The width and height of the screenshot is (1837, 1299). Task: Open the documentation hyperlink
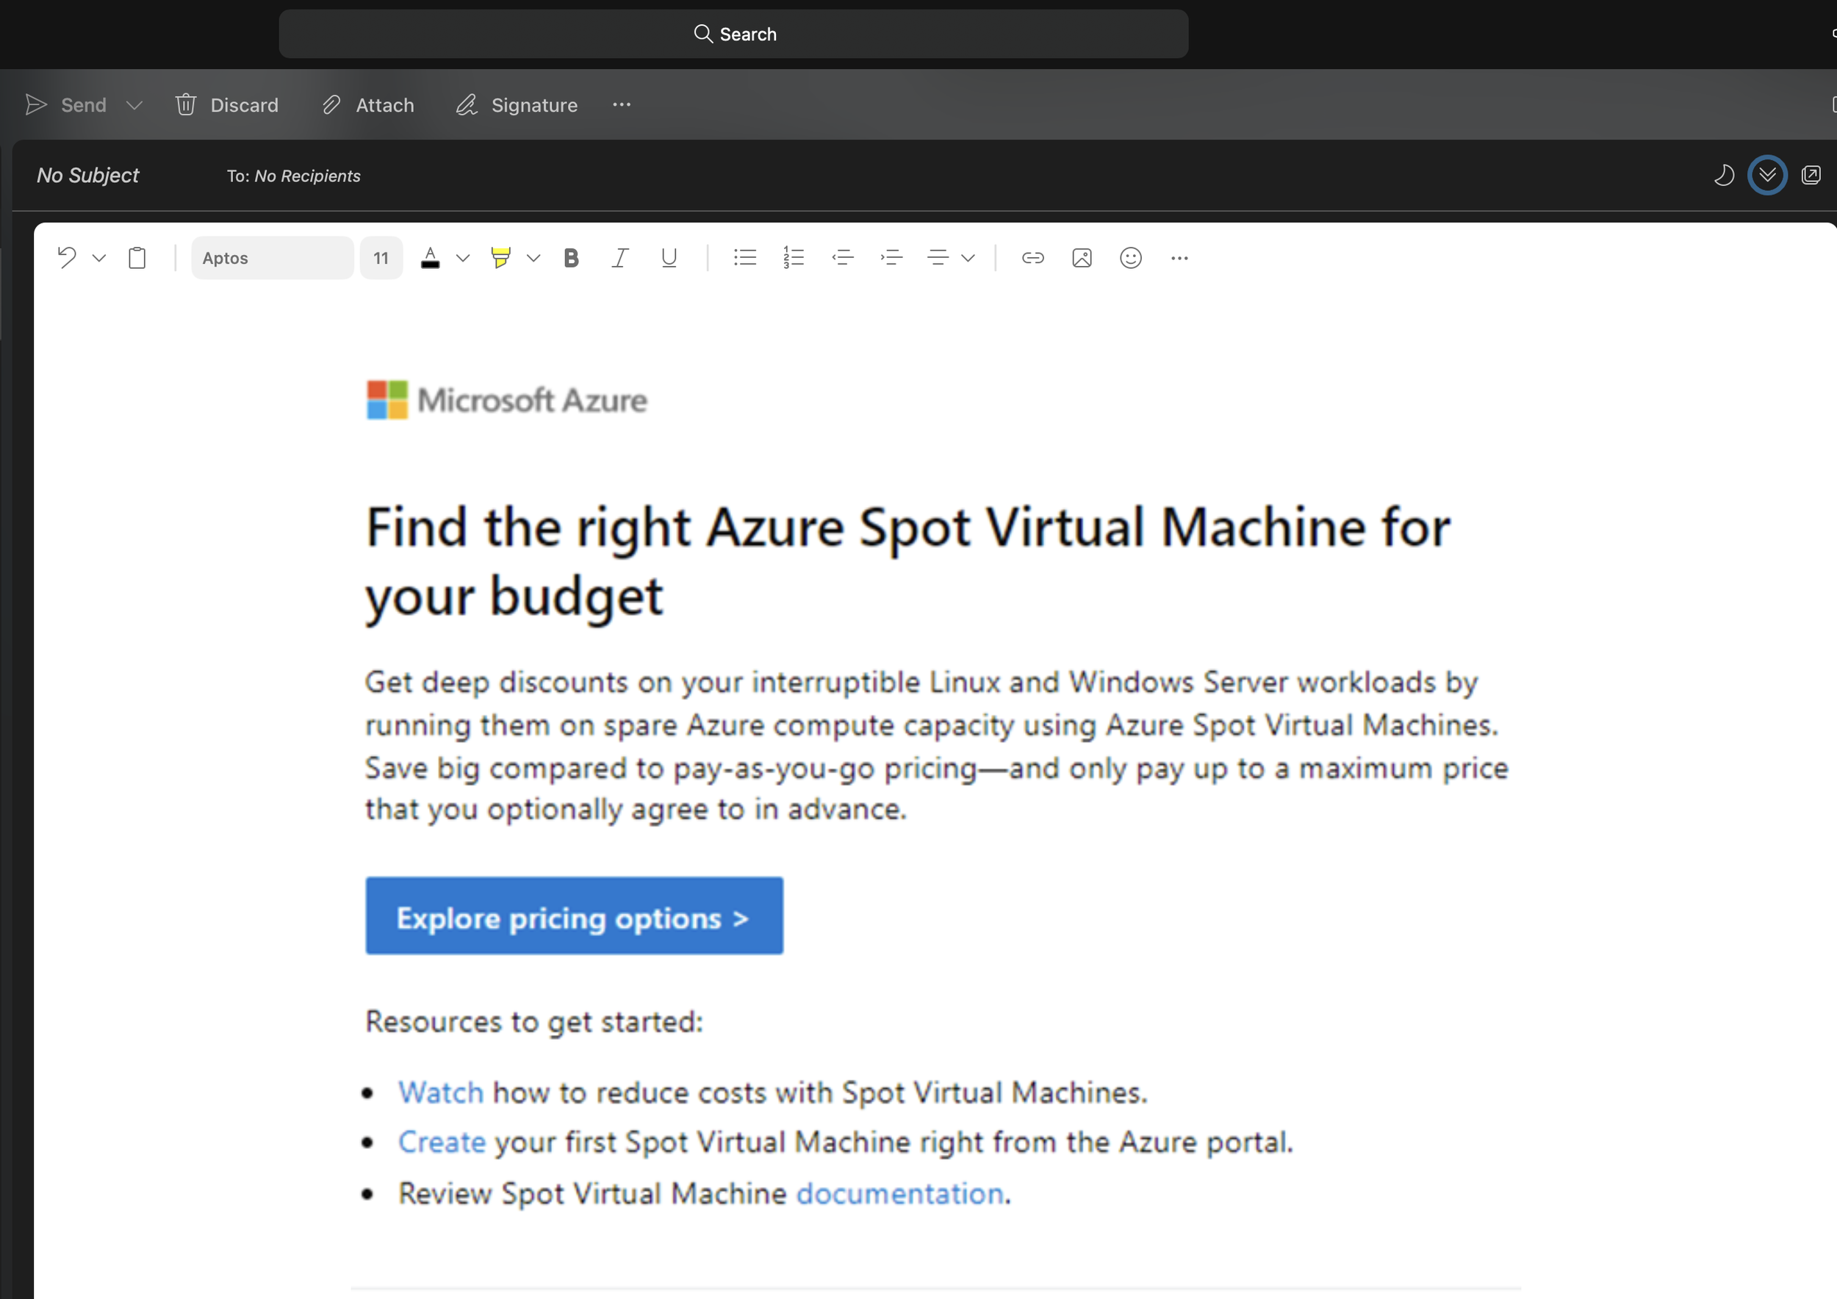(x=899, y=1193)
